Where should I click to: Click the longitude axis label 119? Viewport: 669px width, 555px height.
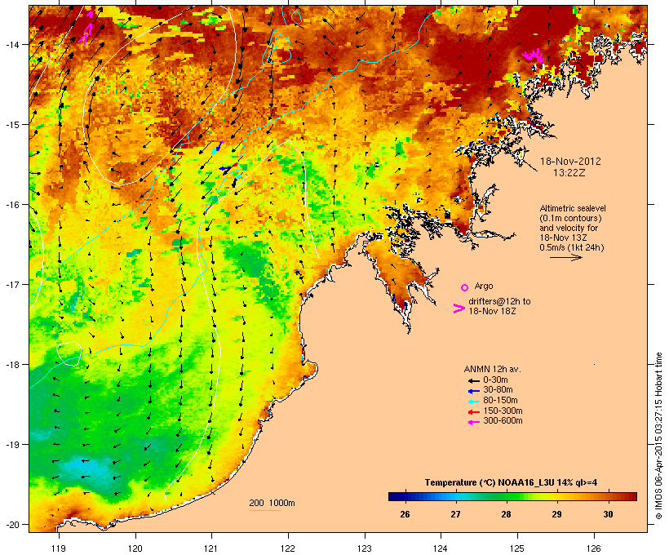click(x=59, y=548)
